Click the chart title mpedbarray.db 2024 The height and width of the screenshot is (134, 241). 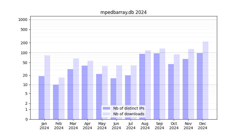point(123,12)
